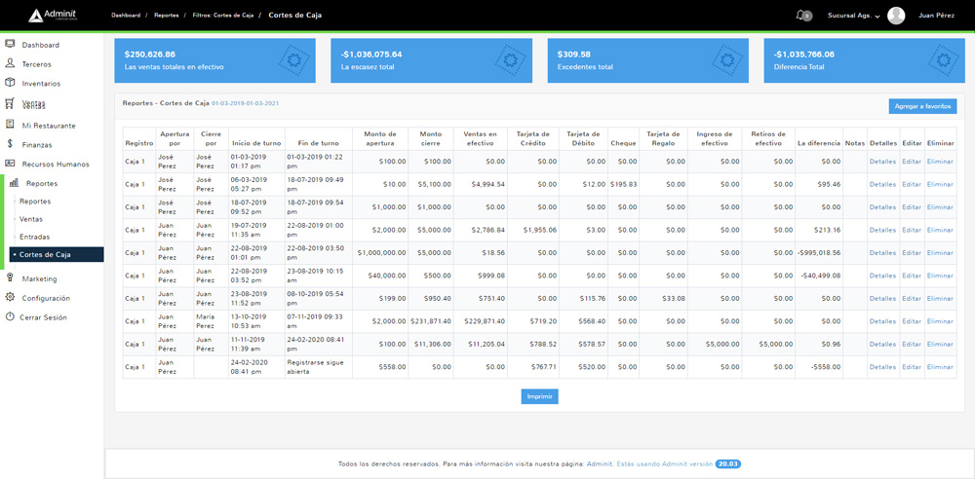This screenshot has width=975, height=479.
Task: Expand the Ventas sidebar menu
Action: coord(34,104)
